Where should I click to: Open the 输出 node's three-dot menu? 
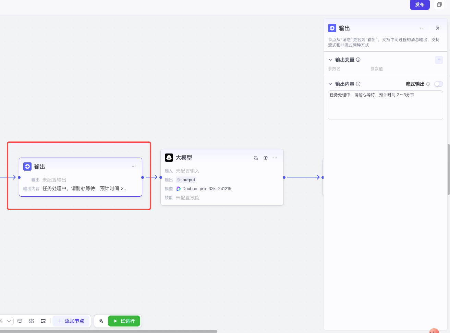(134, 167)
